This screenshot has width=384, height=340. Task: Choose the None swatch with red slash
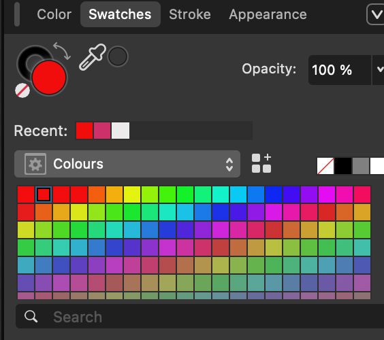pos(325,166)
